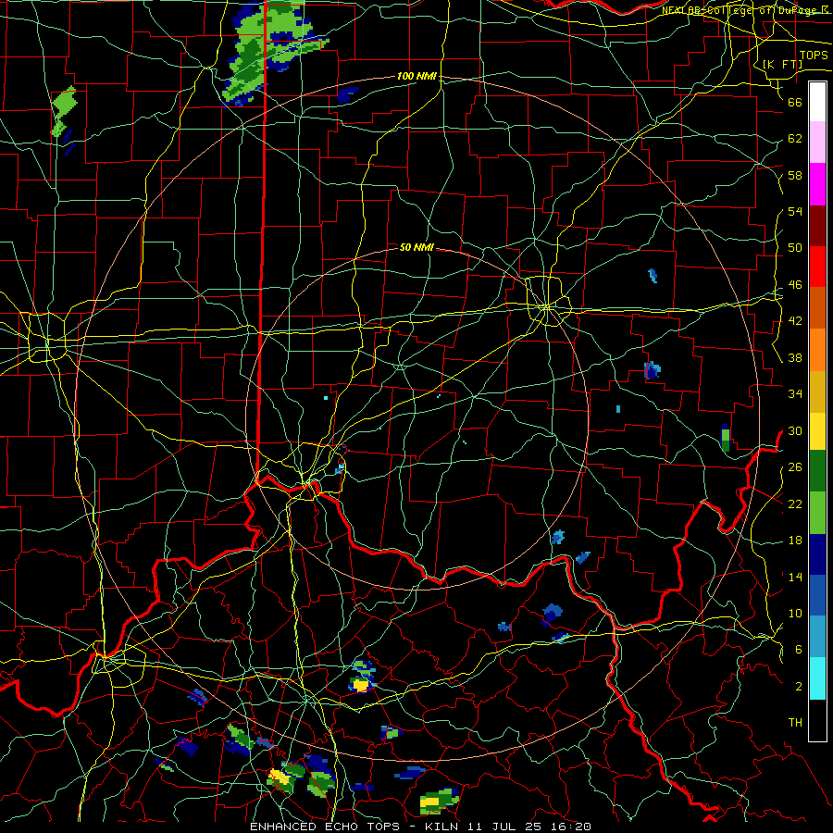Viewport: 833px width, 833px height.
Task: Click the 58 legend value
Action: pos(795,175)
